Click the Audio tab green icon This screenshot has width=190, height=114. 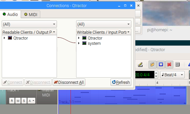4,14
